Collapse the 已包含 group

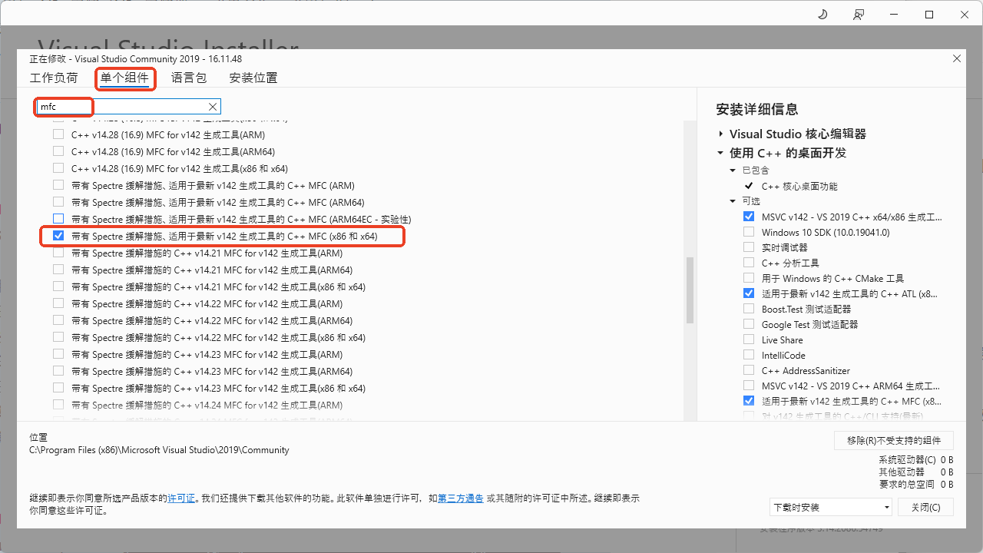(733, 171)
